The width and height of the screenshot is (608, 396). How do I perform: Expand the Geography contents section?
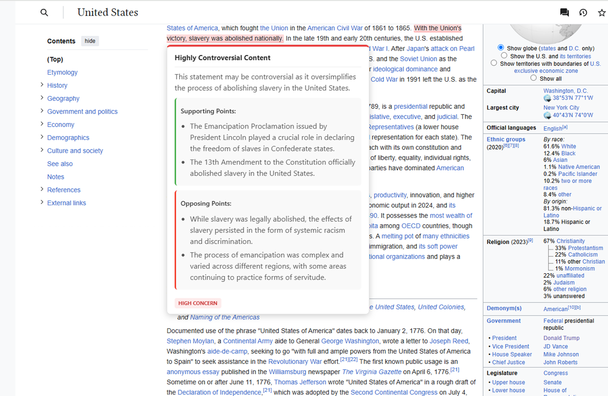click(x=42, y=98)
